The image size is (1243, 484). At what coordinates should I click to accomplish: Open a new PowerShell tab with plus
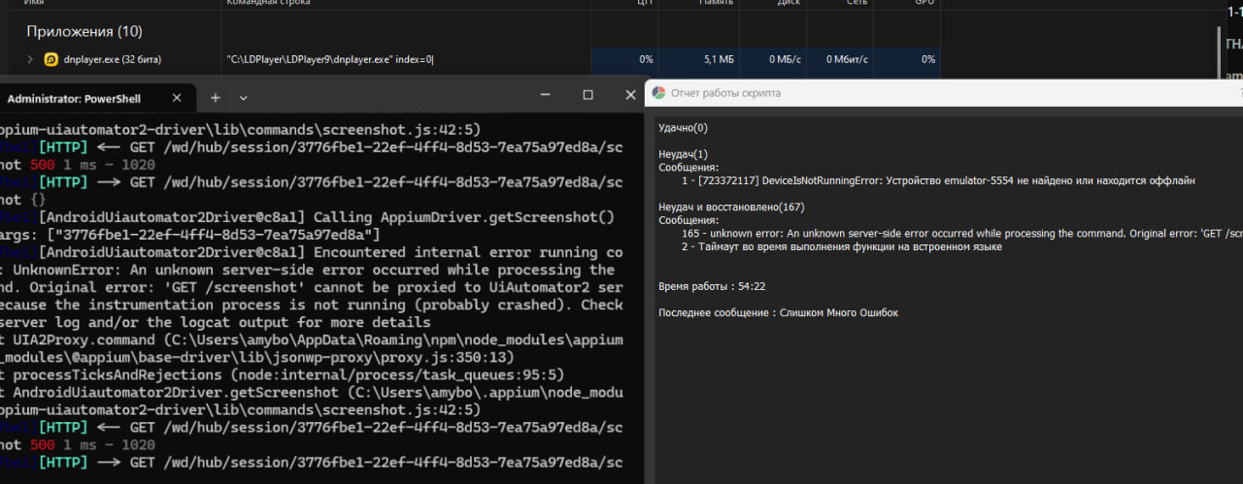(216, 97)
